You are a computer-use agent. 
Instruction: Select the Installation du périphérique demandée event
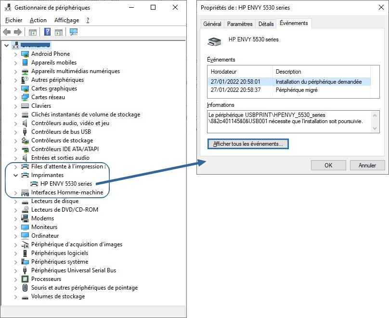click(x=289, y=82)
